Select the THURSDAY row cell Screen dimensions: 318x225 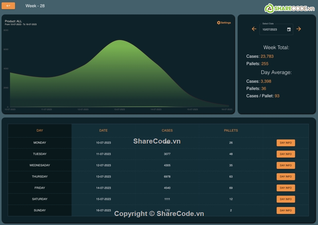click(x=40, y=177)
